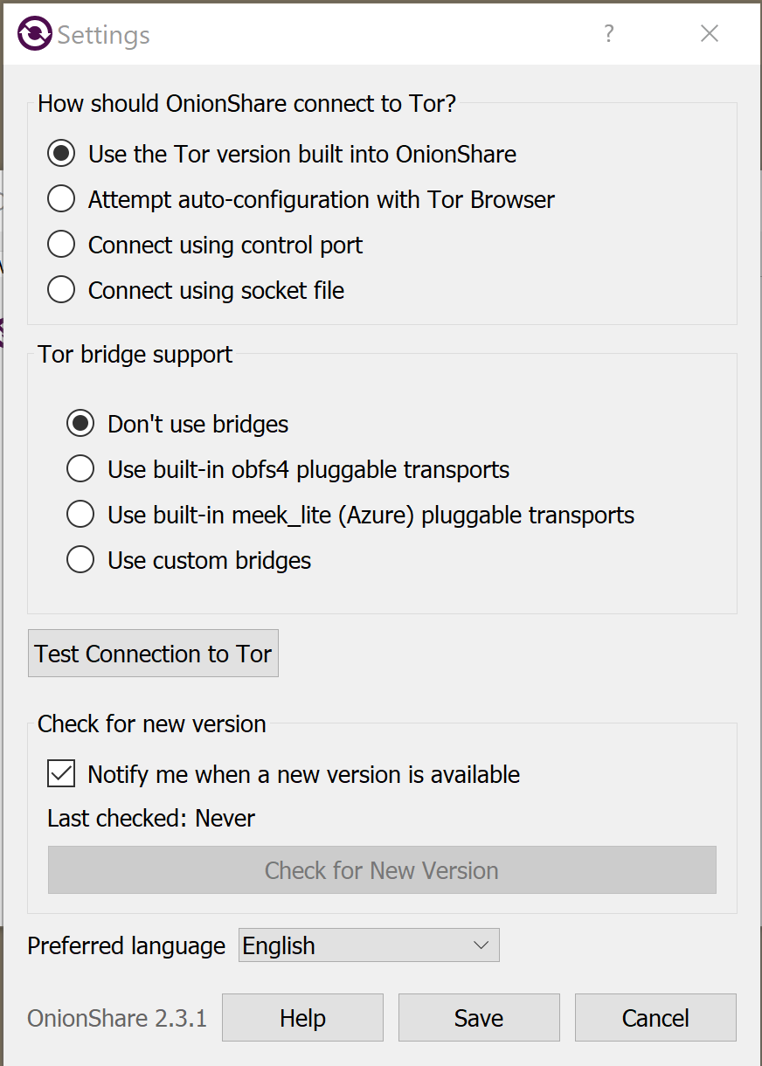The image size is (762, 1066).
Task: Click the OnionShare logo icon
Action: point(34,33)
